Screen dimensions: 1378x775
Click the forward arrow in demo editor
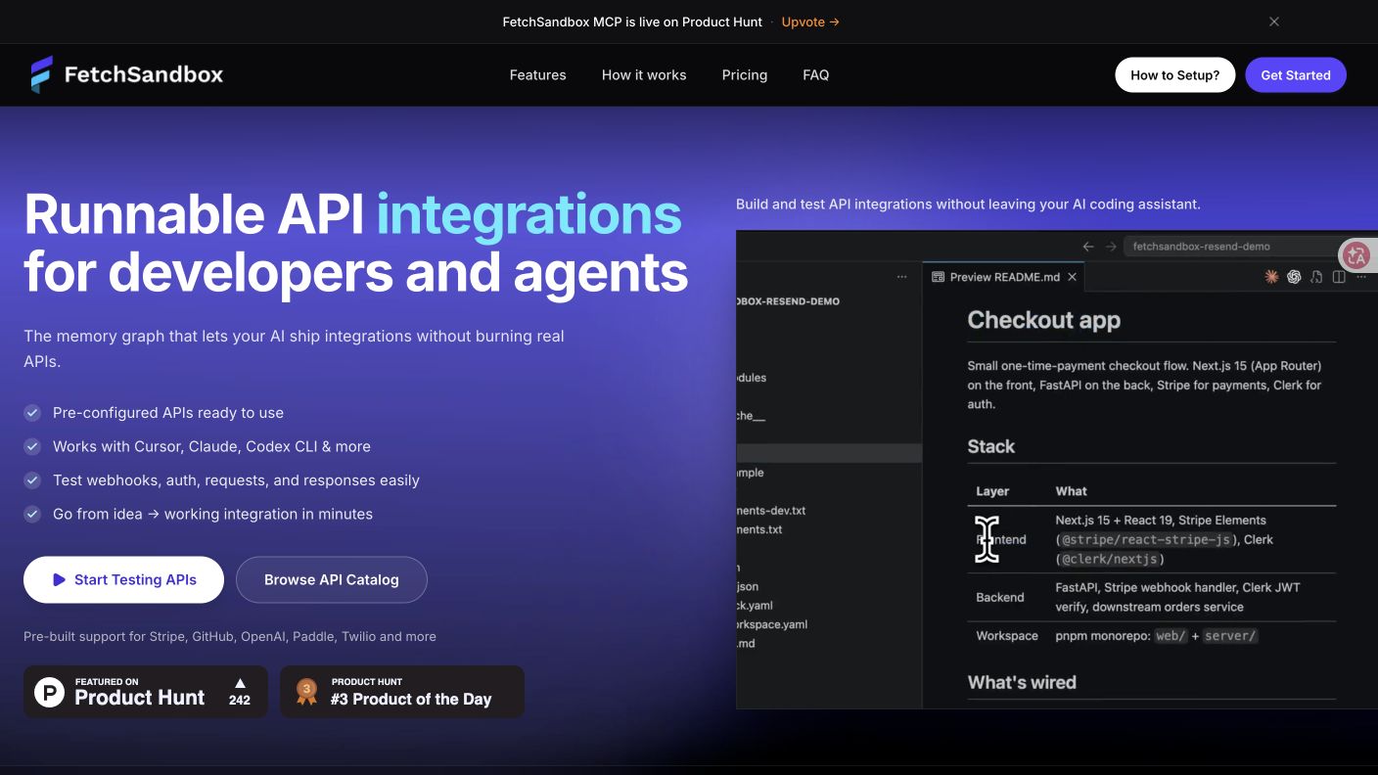(1111, 247)
